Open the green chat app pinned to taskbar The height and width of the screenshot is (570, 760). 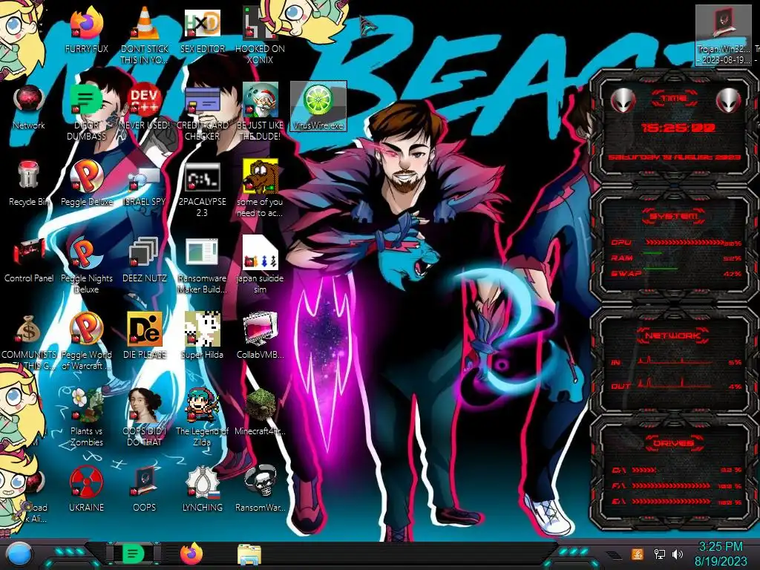(x=133, y=554)
